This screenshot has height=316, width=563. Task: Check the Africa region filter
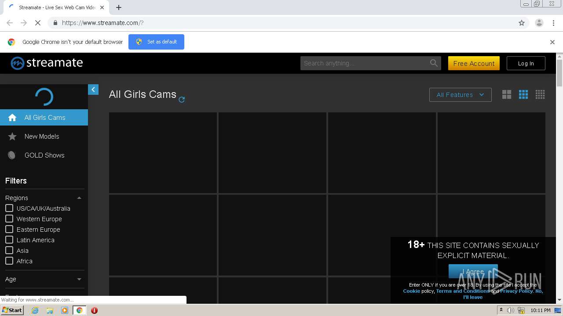tap(9, 261)
